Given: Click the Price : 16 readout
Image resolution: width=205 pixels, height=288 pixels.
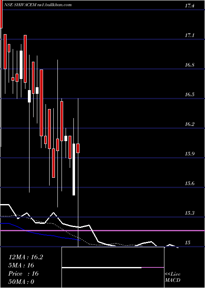Looking at the screenshot, I should (x=23, y=274).
